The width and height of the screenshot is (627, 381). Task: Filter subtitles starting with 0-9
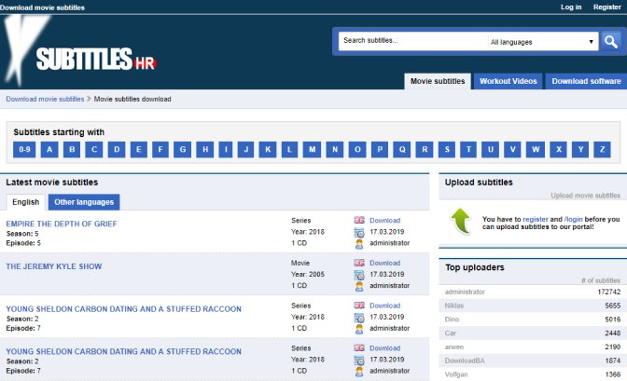click(24, 149)
